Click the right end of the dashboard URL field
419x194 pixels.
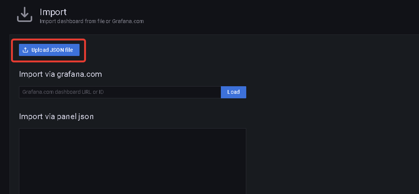pyautogui.click(x=217, y=92)
